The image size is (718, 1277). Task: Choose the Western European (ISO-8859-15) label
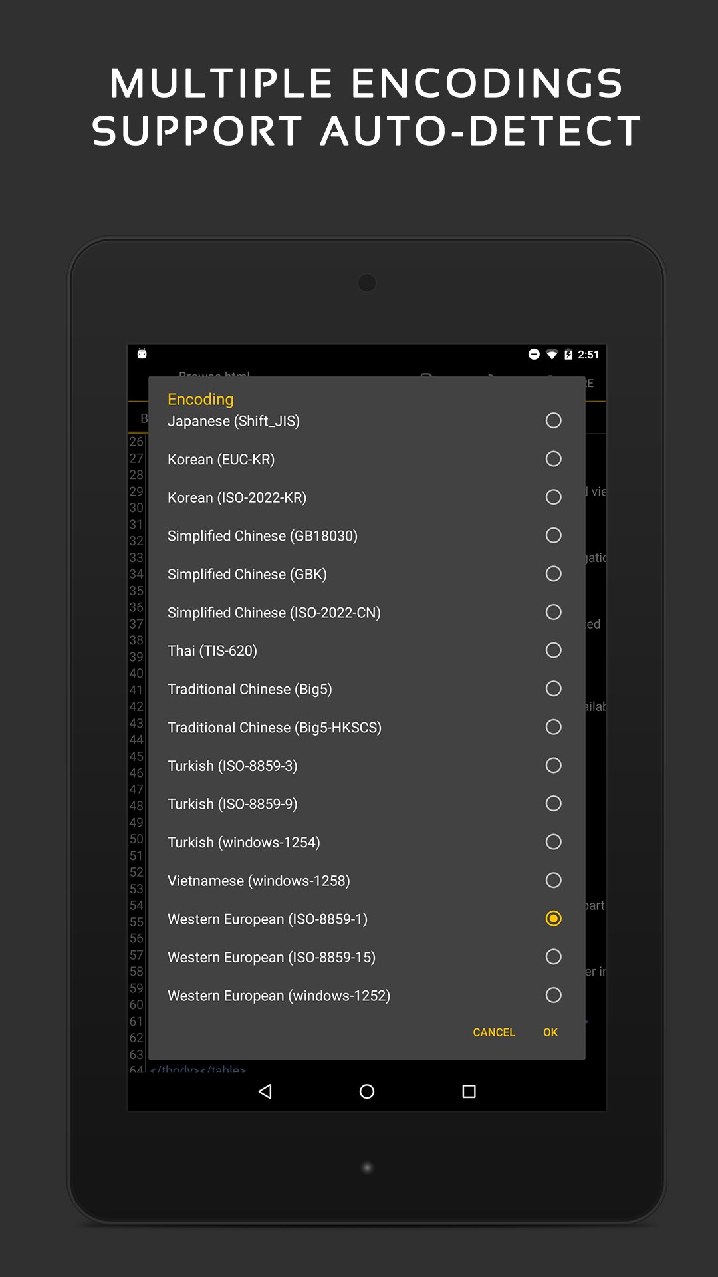pos(271,957)
